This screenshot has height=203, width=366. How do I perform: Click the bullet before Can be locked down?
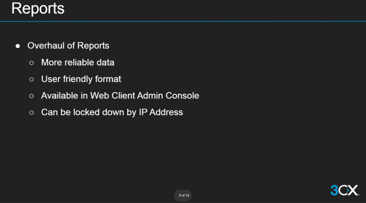[31, 112]
